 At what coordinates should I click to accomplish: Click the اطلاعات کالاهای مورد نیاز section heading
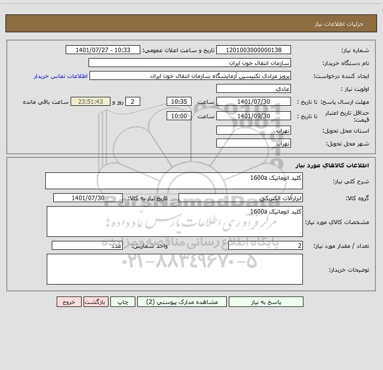pyautogui.click(x=332, y=165)
